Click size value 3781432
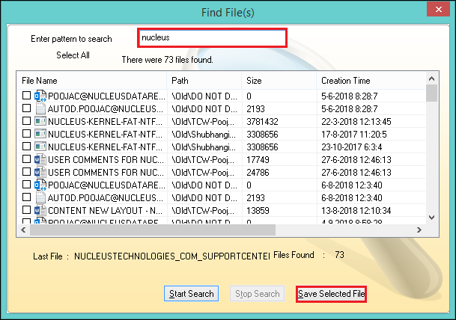Screen dimensions: 456x320 click(262, 122)
